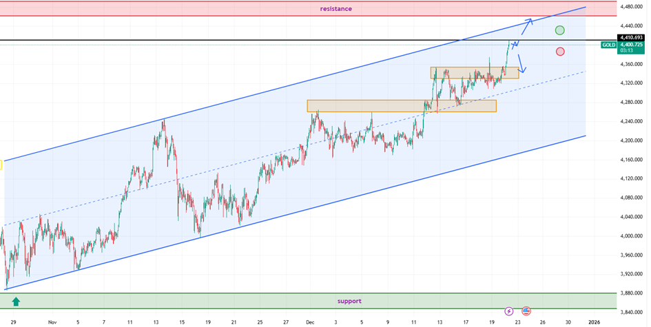
Task: Click the green up arrow in support zone
Action: pyautogui.click(x=16, y=301)
